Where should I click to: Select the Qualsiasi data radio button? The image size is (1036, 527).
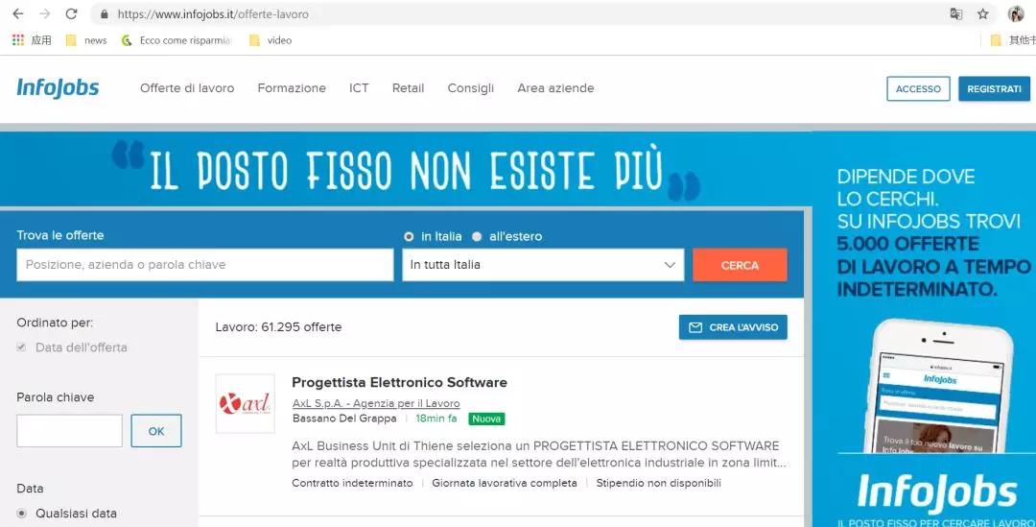click(x=22, y=514)
